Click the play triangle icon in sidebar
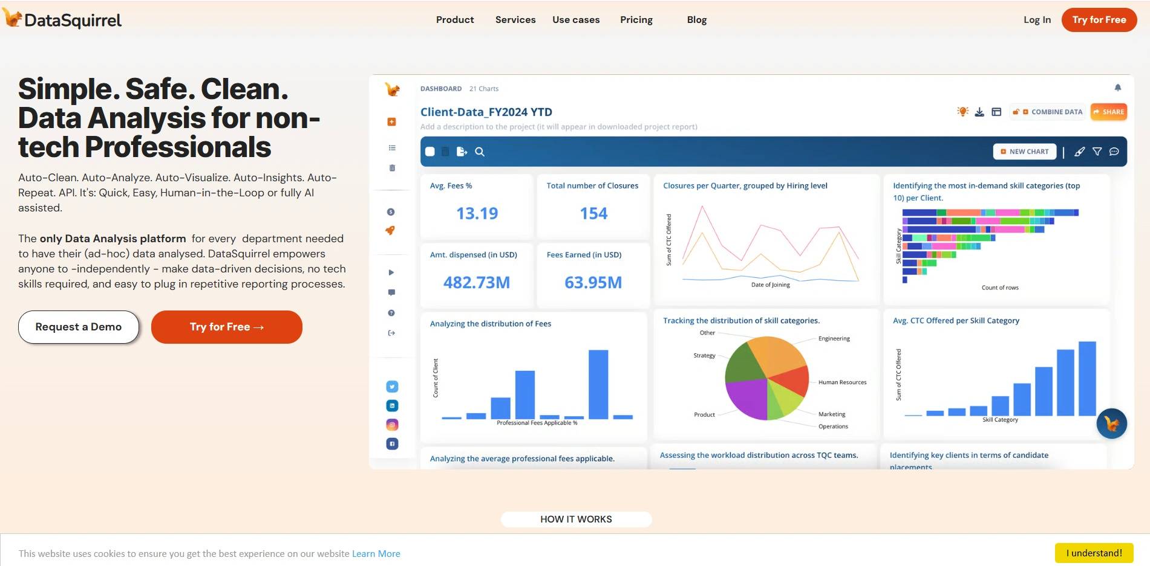The height and width of the screenshot is (566, 1150). click(x=391, y=272)
